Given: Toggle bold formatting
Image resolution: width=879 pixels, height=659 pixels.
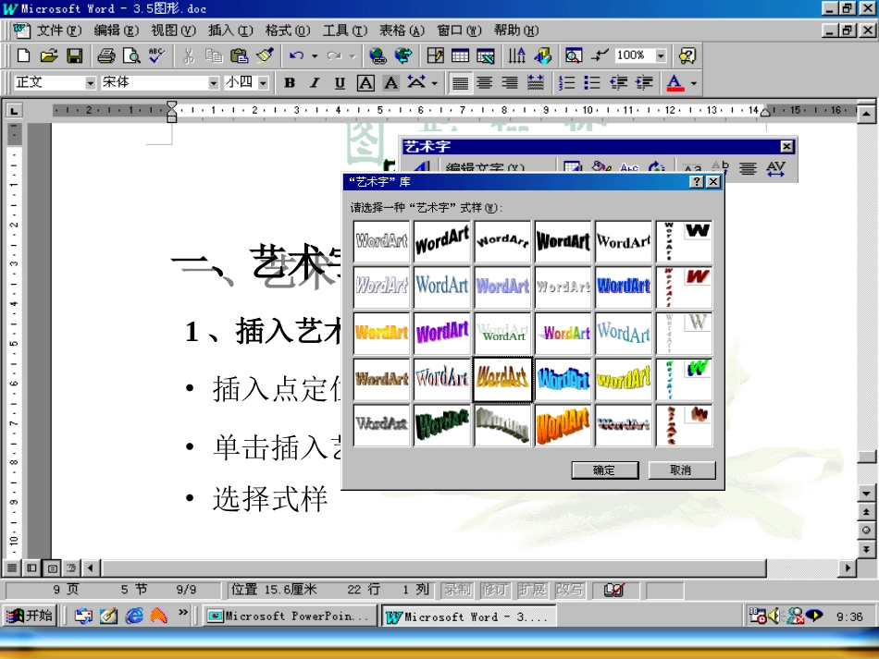Looking at the screenshot, I should 290,83.
